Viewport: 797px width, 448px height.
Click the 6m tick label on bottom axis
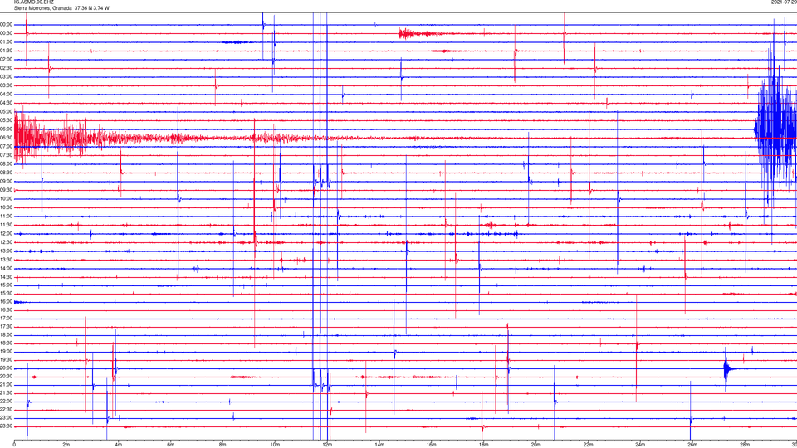[170, 445]
